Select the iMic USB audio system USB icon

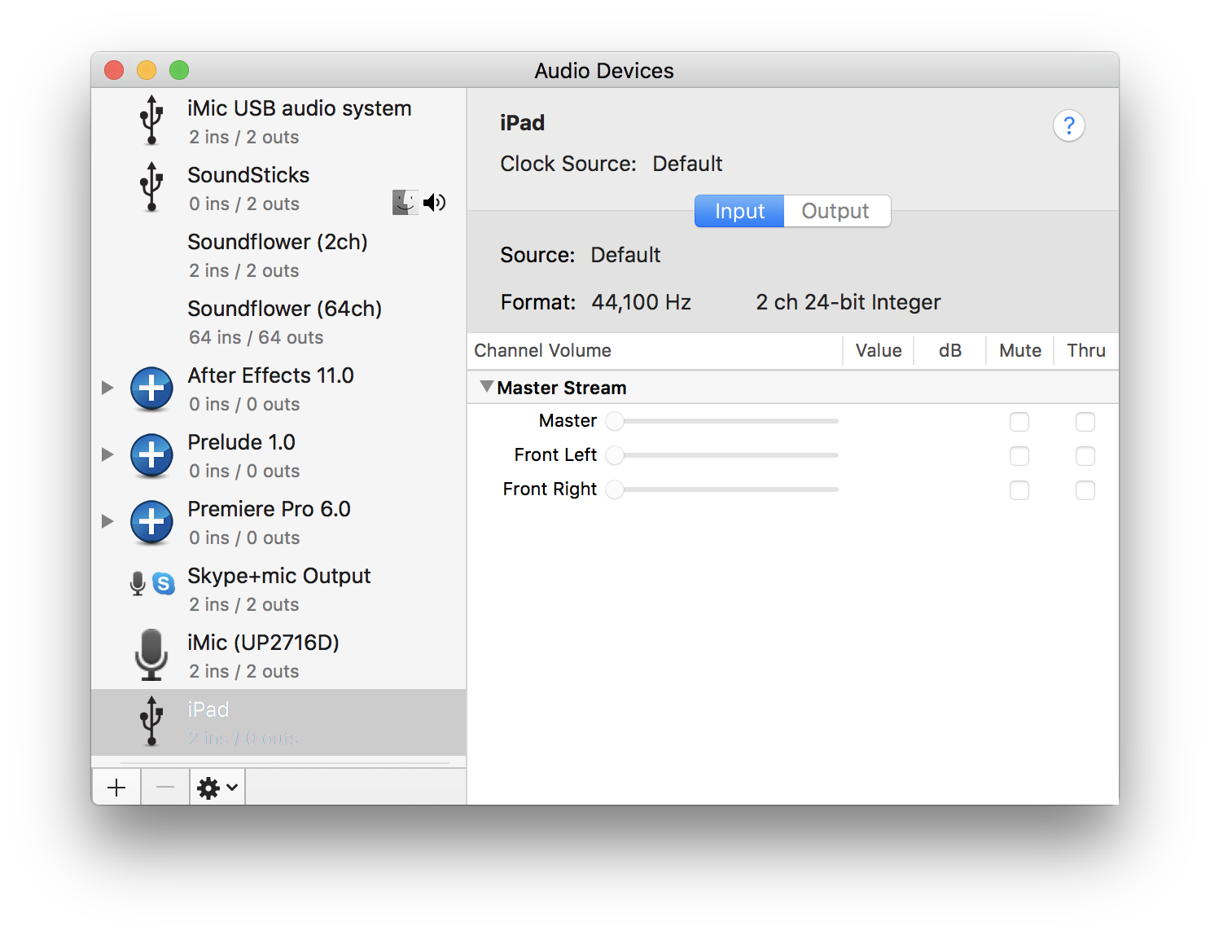click(151, 120)
